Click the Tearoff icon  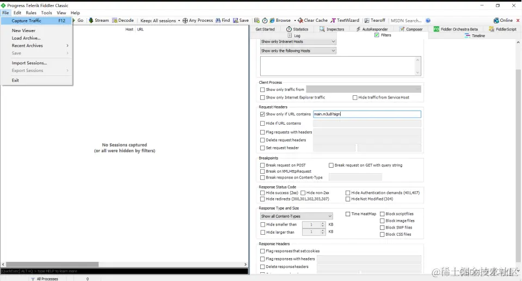click(367, 20)
